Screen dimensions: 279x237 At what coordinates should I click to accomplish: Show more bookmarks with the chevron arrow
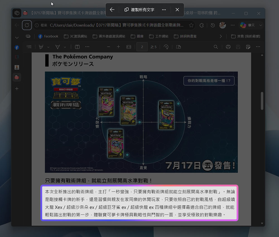(221, 36)
